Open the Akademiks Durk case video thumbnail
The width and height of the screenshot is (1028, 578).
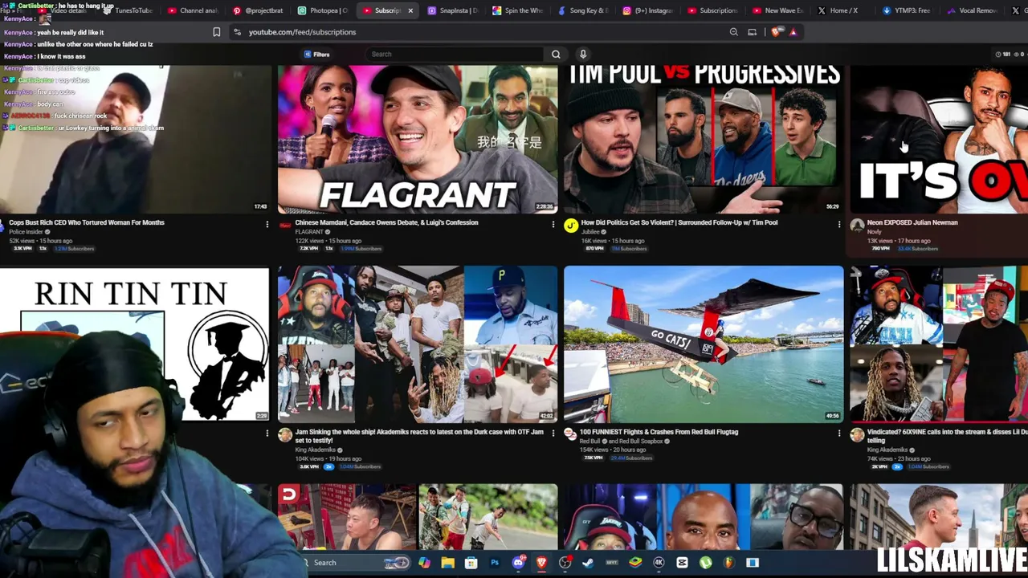[418, 344]
